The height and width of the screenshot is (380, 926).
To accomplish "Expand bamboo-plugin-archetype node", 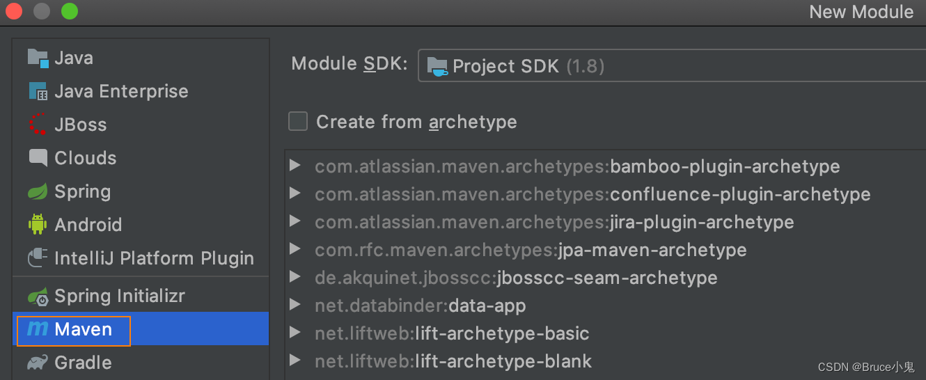I will (x=295, y=166).
